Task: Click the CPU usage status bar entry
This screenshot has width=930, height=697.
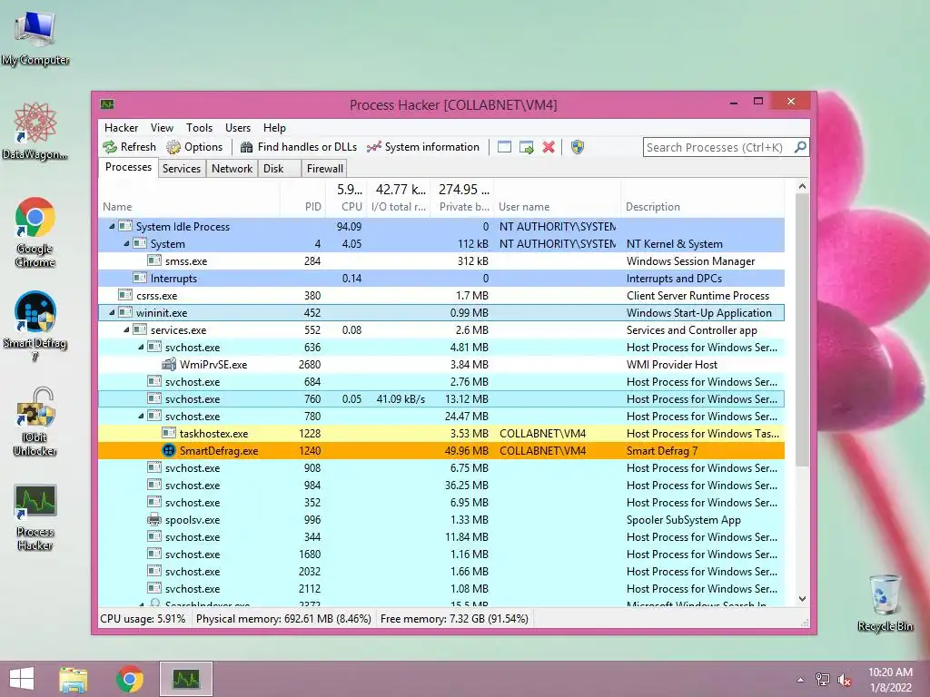Action: (x=143, y=619)
